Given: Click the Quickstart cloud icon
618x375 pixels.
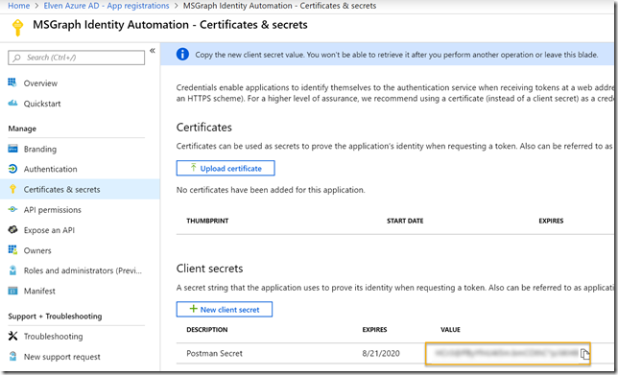Looking at the screenshot, I should (12, 104).
